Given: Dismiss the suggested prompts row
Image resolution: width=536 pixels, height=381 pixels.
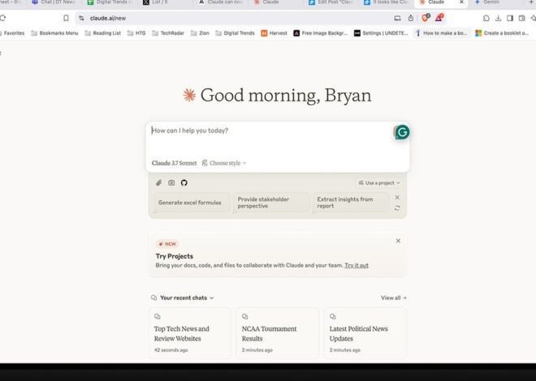Looking at the screenshot, I should 397,198.
